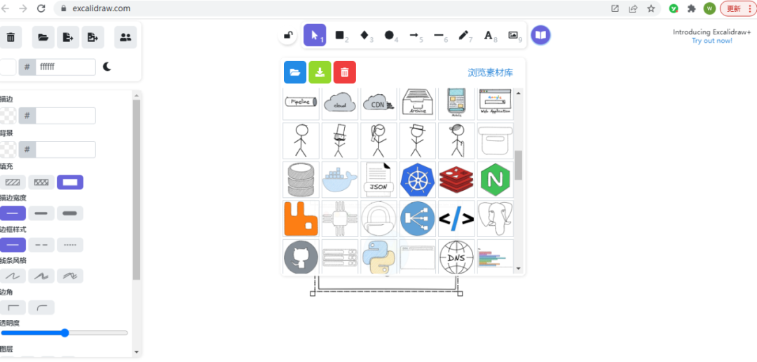The height and width of the screenshot is (362, 757).
Task: Select extra bold stroke width
Action: 70,213
